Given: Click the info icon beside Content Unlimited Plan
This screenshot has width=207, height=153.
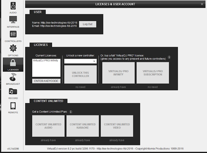Looking at the screenshot, I should pos(71,112).
